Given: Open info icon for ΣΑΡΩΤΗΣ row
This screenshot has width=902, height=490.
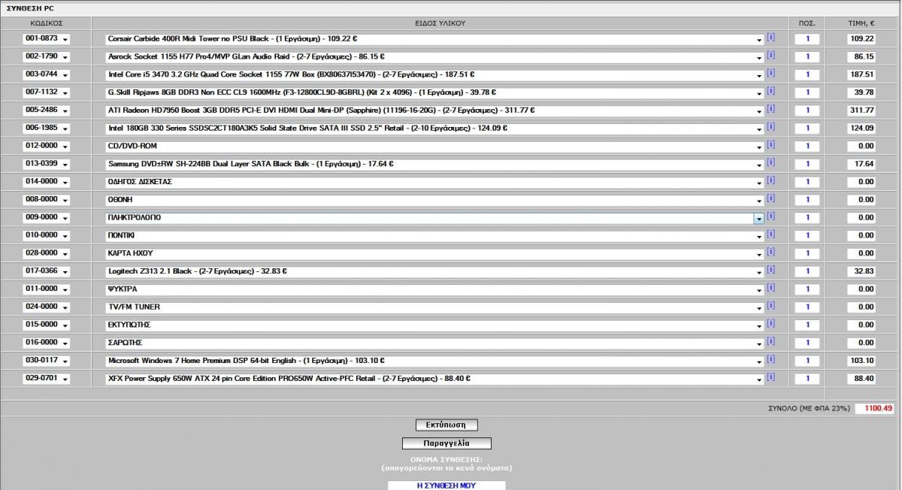Looking at the screenshot, I should coord(771,342).
